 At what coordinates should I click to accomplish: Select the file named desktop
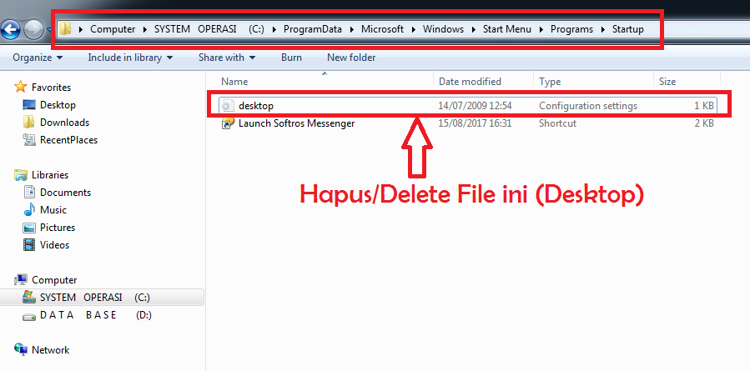coord(256,106)
